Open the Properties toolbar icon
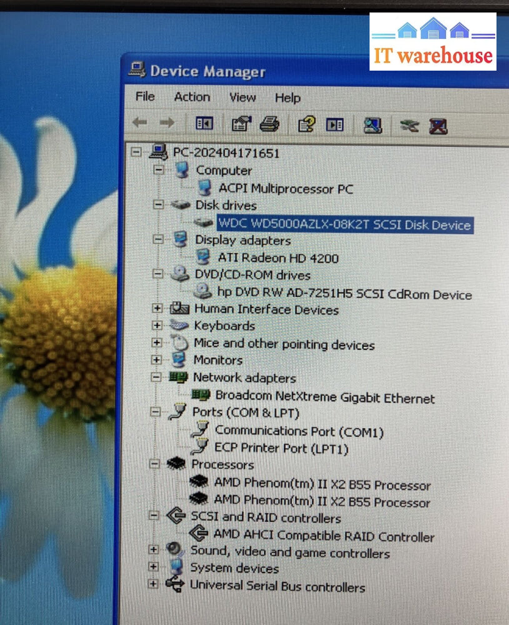 pyautogui.click(x=242, y=124)
